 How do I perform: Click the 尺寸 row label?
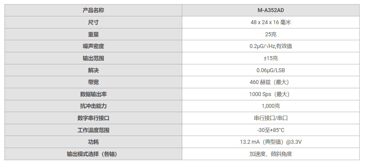(93, 22)
